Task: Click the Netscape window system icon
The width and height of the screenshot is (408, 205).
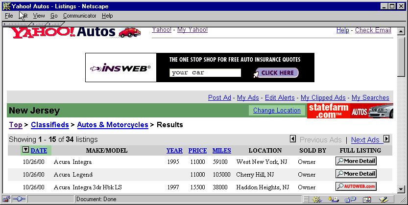Action: [x=6, y=6]
